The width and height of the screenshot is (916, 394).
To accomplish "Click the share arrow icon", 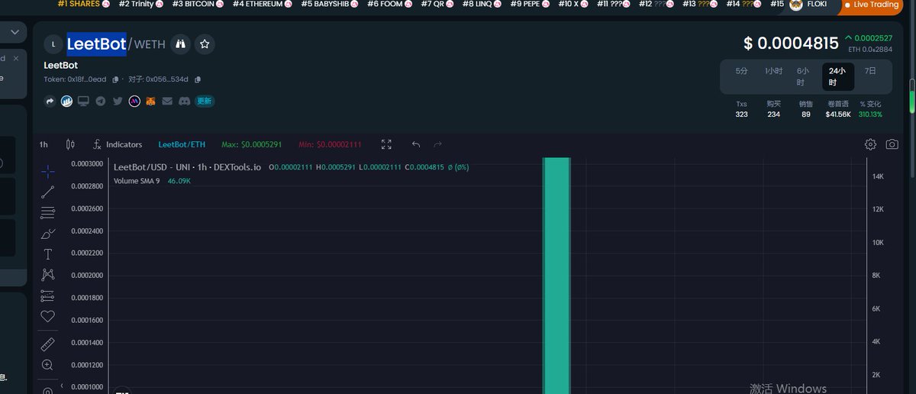I will point(50,101).
